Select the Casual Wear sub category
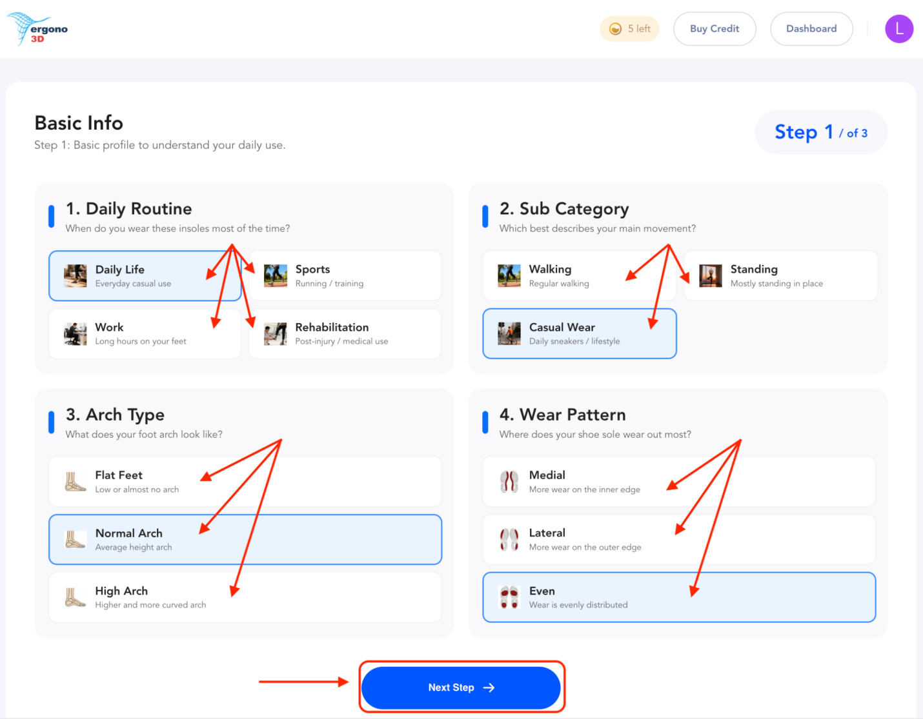The width and height of the screenshot is (923, 719). coord(578,333)
